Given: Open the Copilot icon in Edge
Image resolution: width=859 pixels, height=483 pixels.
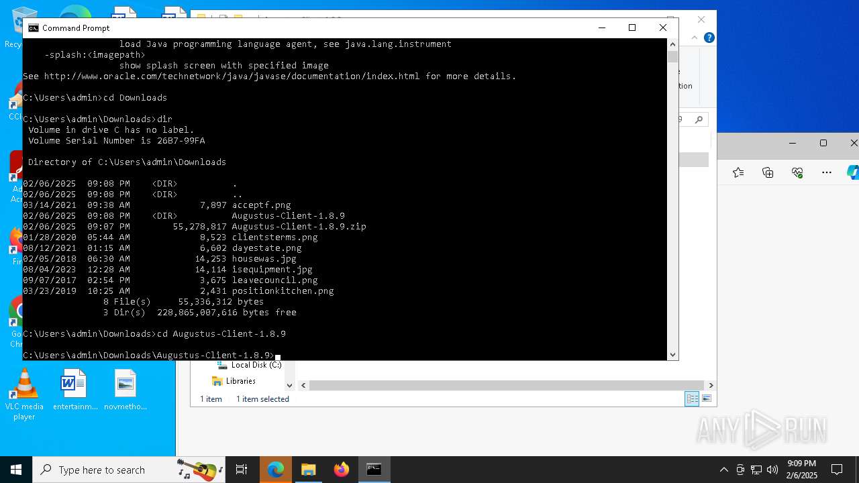Looking at the screenshot, I should [x=853, y=172].
